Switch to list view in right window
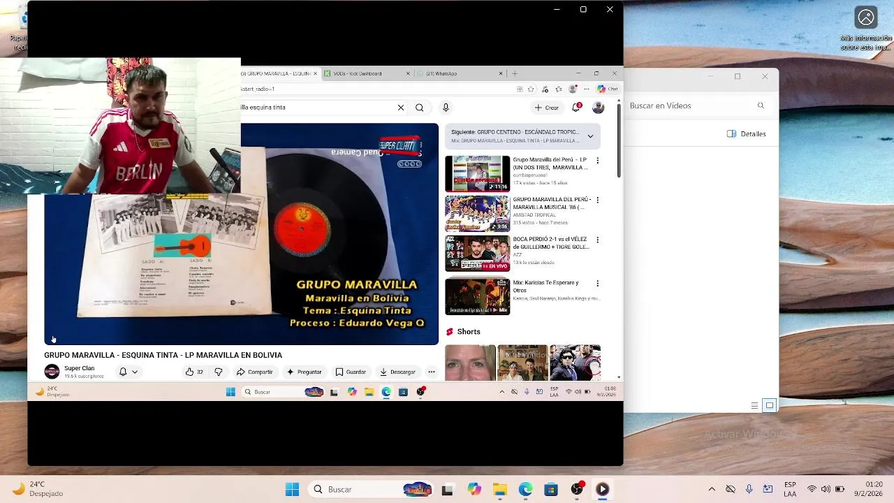The height and width of the screenshot is (503, 894). point(754,405)
